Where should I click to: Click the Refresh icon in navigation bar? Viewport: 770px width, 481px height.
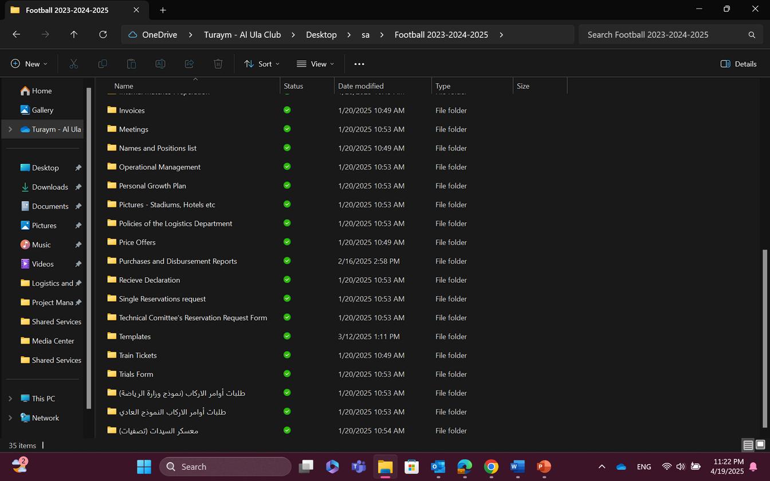(x=103, y=34)
